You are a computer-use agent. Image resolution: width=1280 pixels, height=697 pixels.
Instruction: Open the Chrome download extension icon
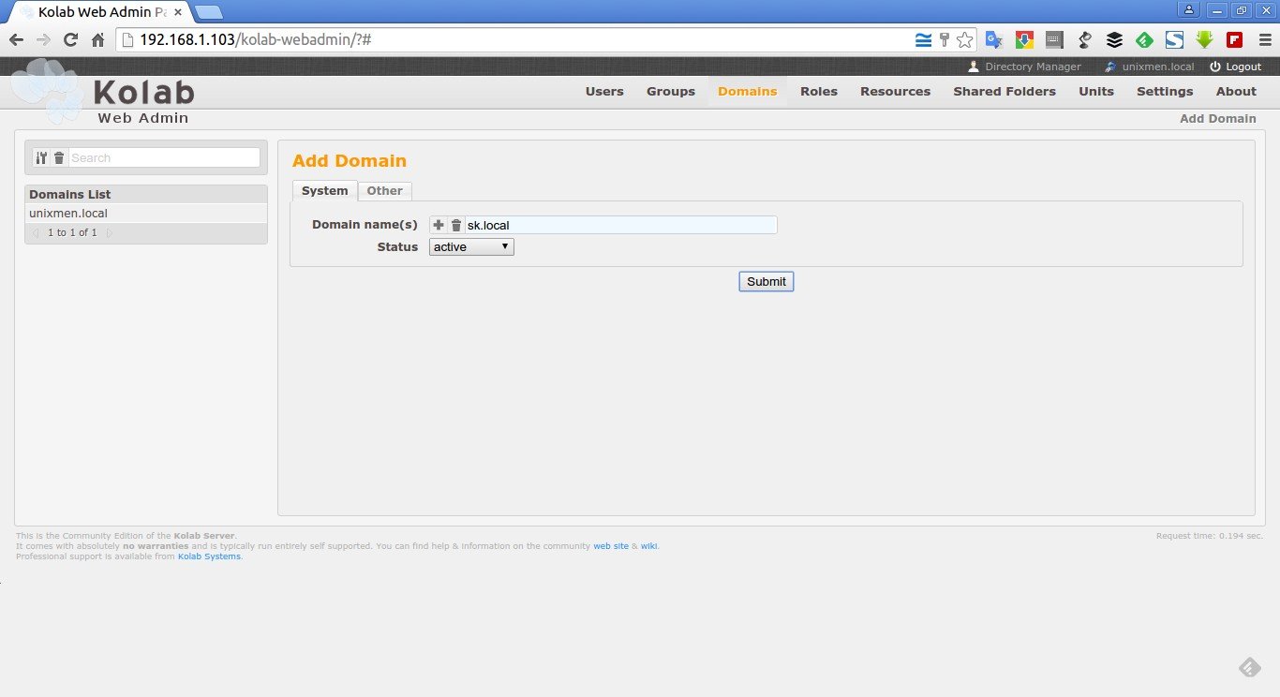1024,40
